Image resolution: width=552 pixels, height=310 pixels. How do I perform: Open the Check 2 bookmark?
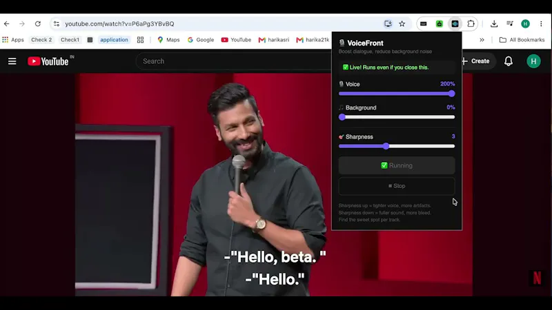coord(41,40)
